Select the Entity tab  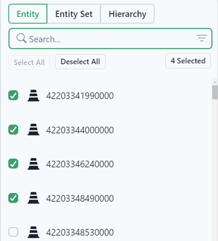click(x=28, y=14)
